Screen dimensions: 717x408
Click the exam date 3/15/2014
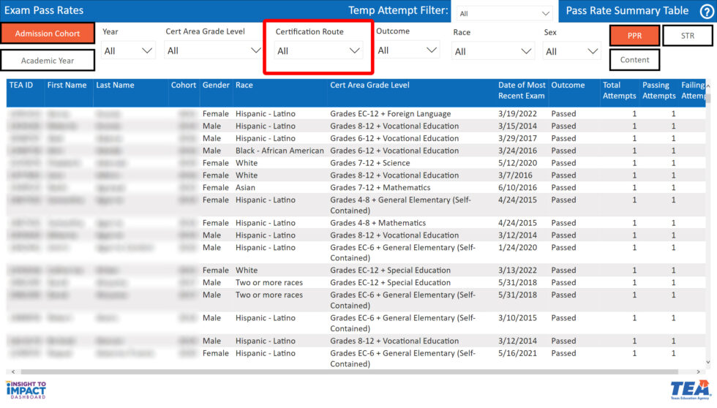point(517,126)
